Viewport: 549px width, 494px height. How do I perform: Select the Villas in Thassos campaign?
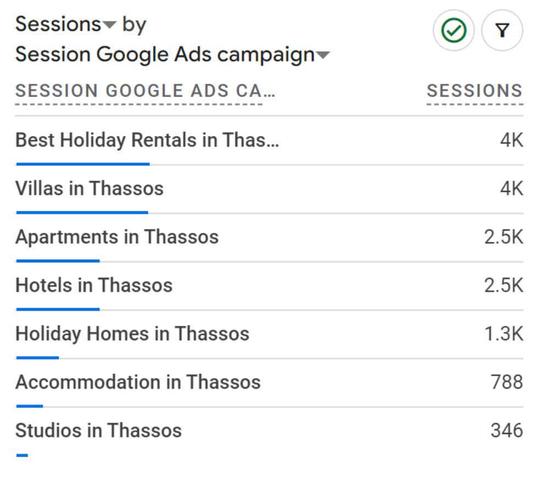coord(89,188)
